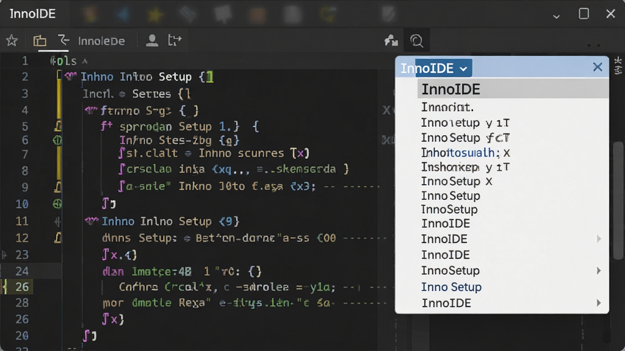Click the star favorites icon in toolbar
Viewport: 625px width, 351px height.
(12, 41)
